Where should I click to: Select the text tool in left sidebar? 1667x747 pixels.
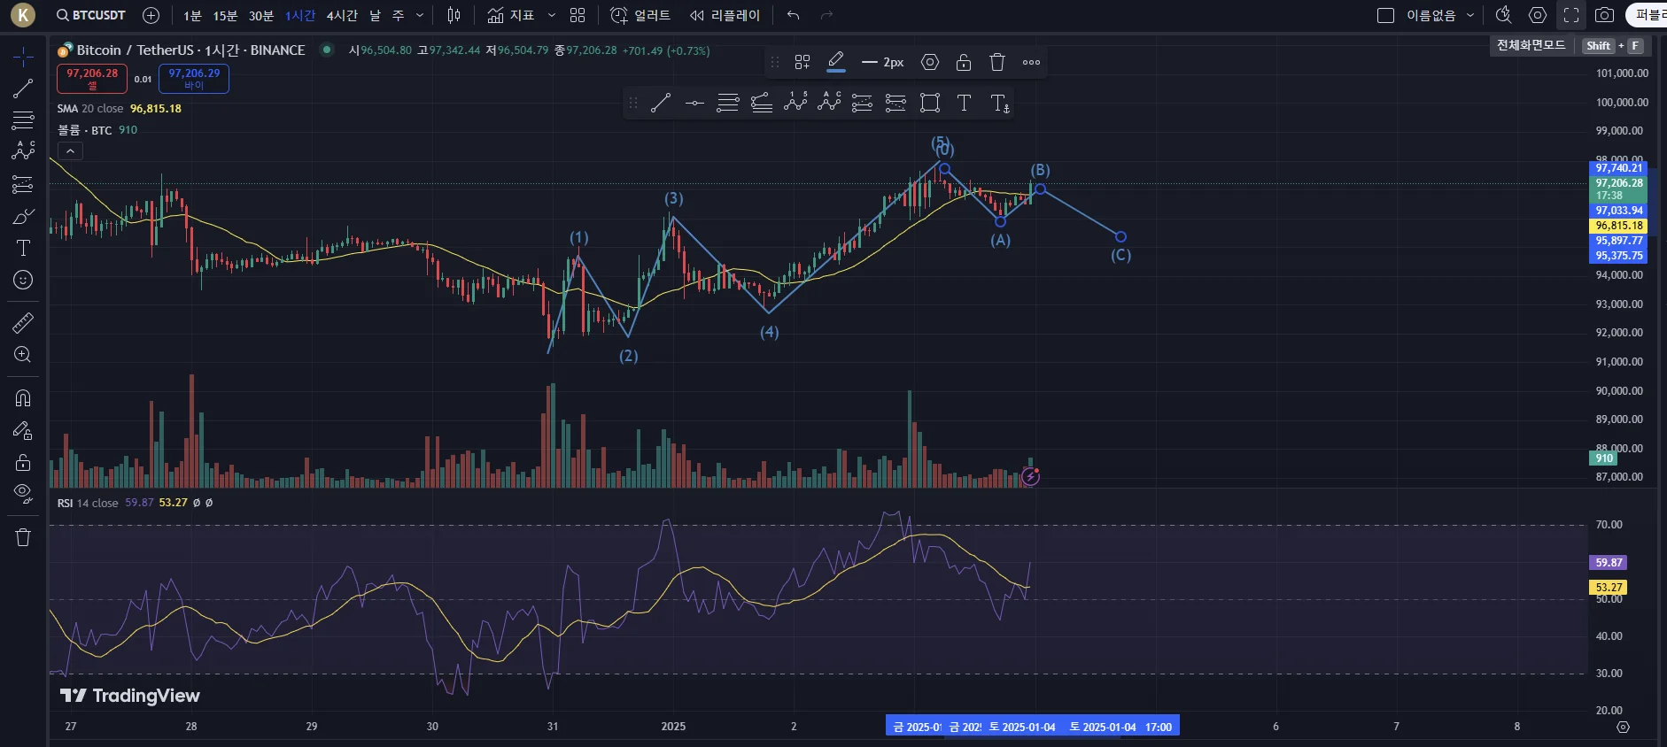[23, 248]
